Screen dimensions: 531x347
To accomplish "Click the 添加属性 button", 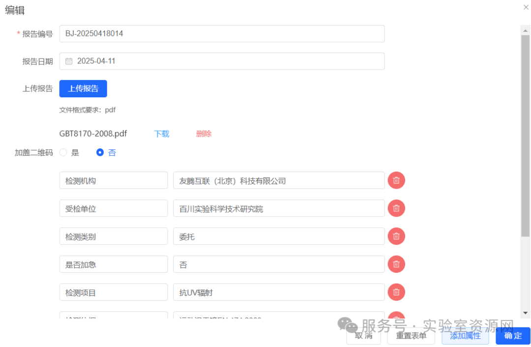I will pos(465,336).
